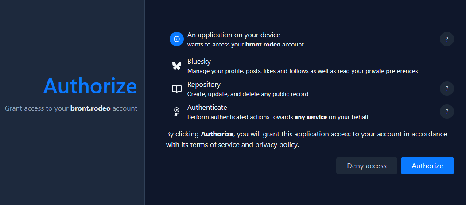466x205 pixels.
Task: Click the Bluesky butterfly icon
Action: (177, 66)
